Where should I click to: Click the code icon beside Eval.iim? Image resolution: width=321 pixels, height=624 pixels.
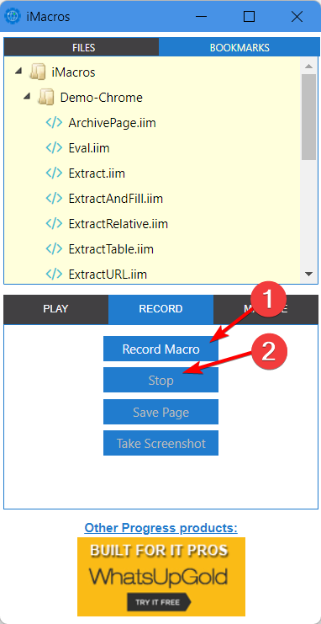click(54, 148)
